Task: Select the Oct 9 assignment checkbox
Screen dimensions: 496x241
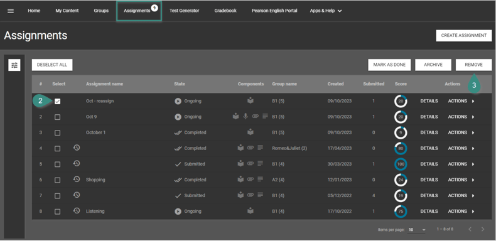Action: (x=57, y=117)
